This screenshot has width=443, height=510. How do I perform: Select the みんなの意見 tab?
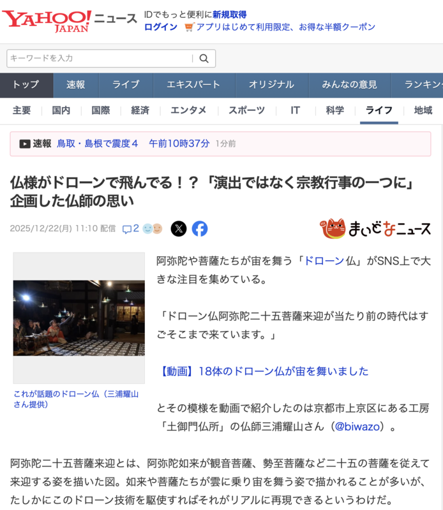point(349,85)
